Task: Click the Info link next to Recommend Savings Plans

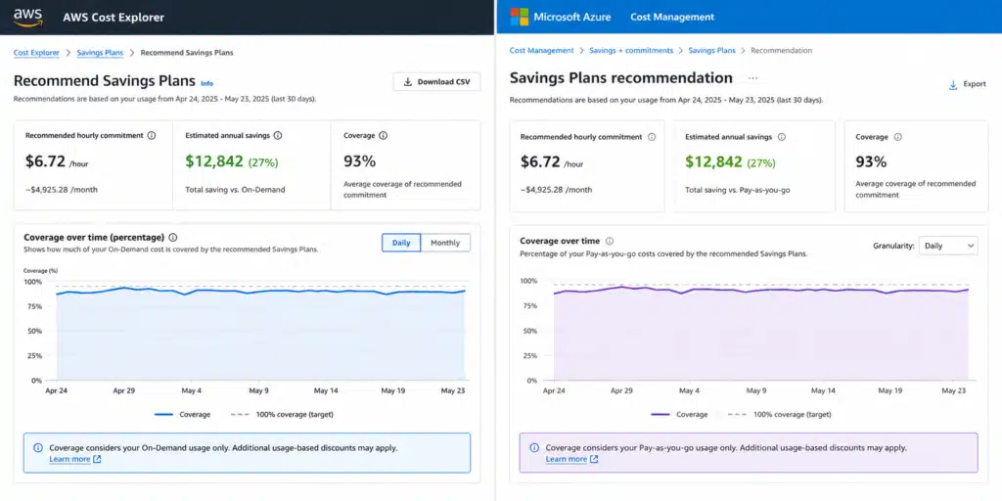Action: (206, 83)
